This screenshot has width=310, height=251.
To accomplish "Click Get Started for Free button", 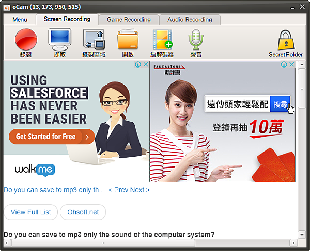I will tap(52, 137).
